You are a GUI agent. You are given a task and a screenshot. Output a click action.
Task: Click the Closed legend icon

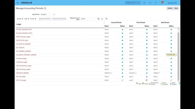click(x=143, y=84)
